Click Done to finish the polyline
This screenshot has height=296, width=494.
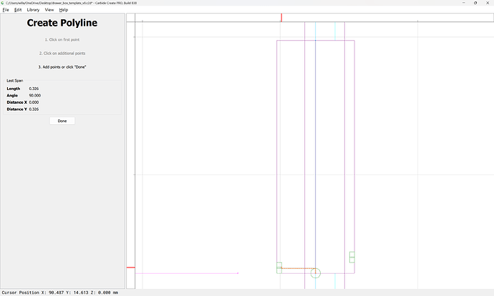(62, 121)
